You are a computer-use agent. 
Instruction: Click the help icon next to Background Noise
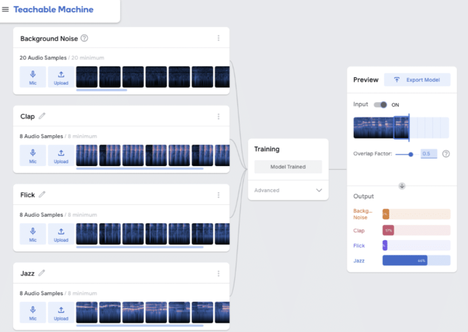[85, 38]
